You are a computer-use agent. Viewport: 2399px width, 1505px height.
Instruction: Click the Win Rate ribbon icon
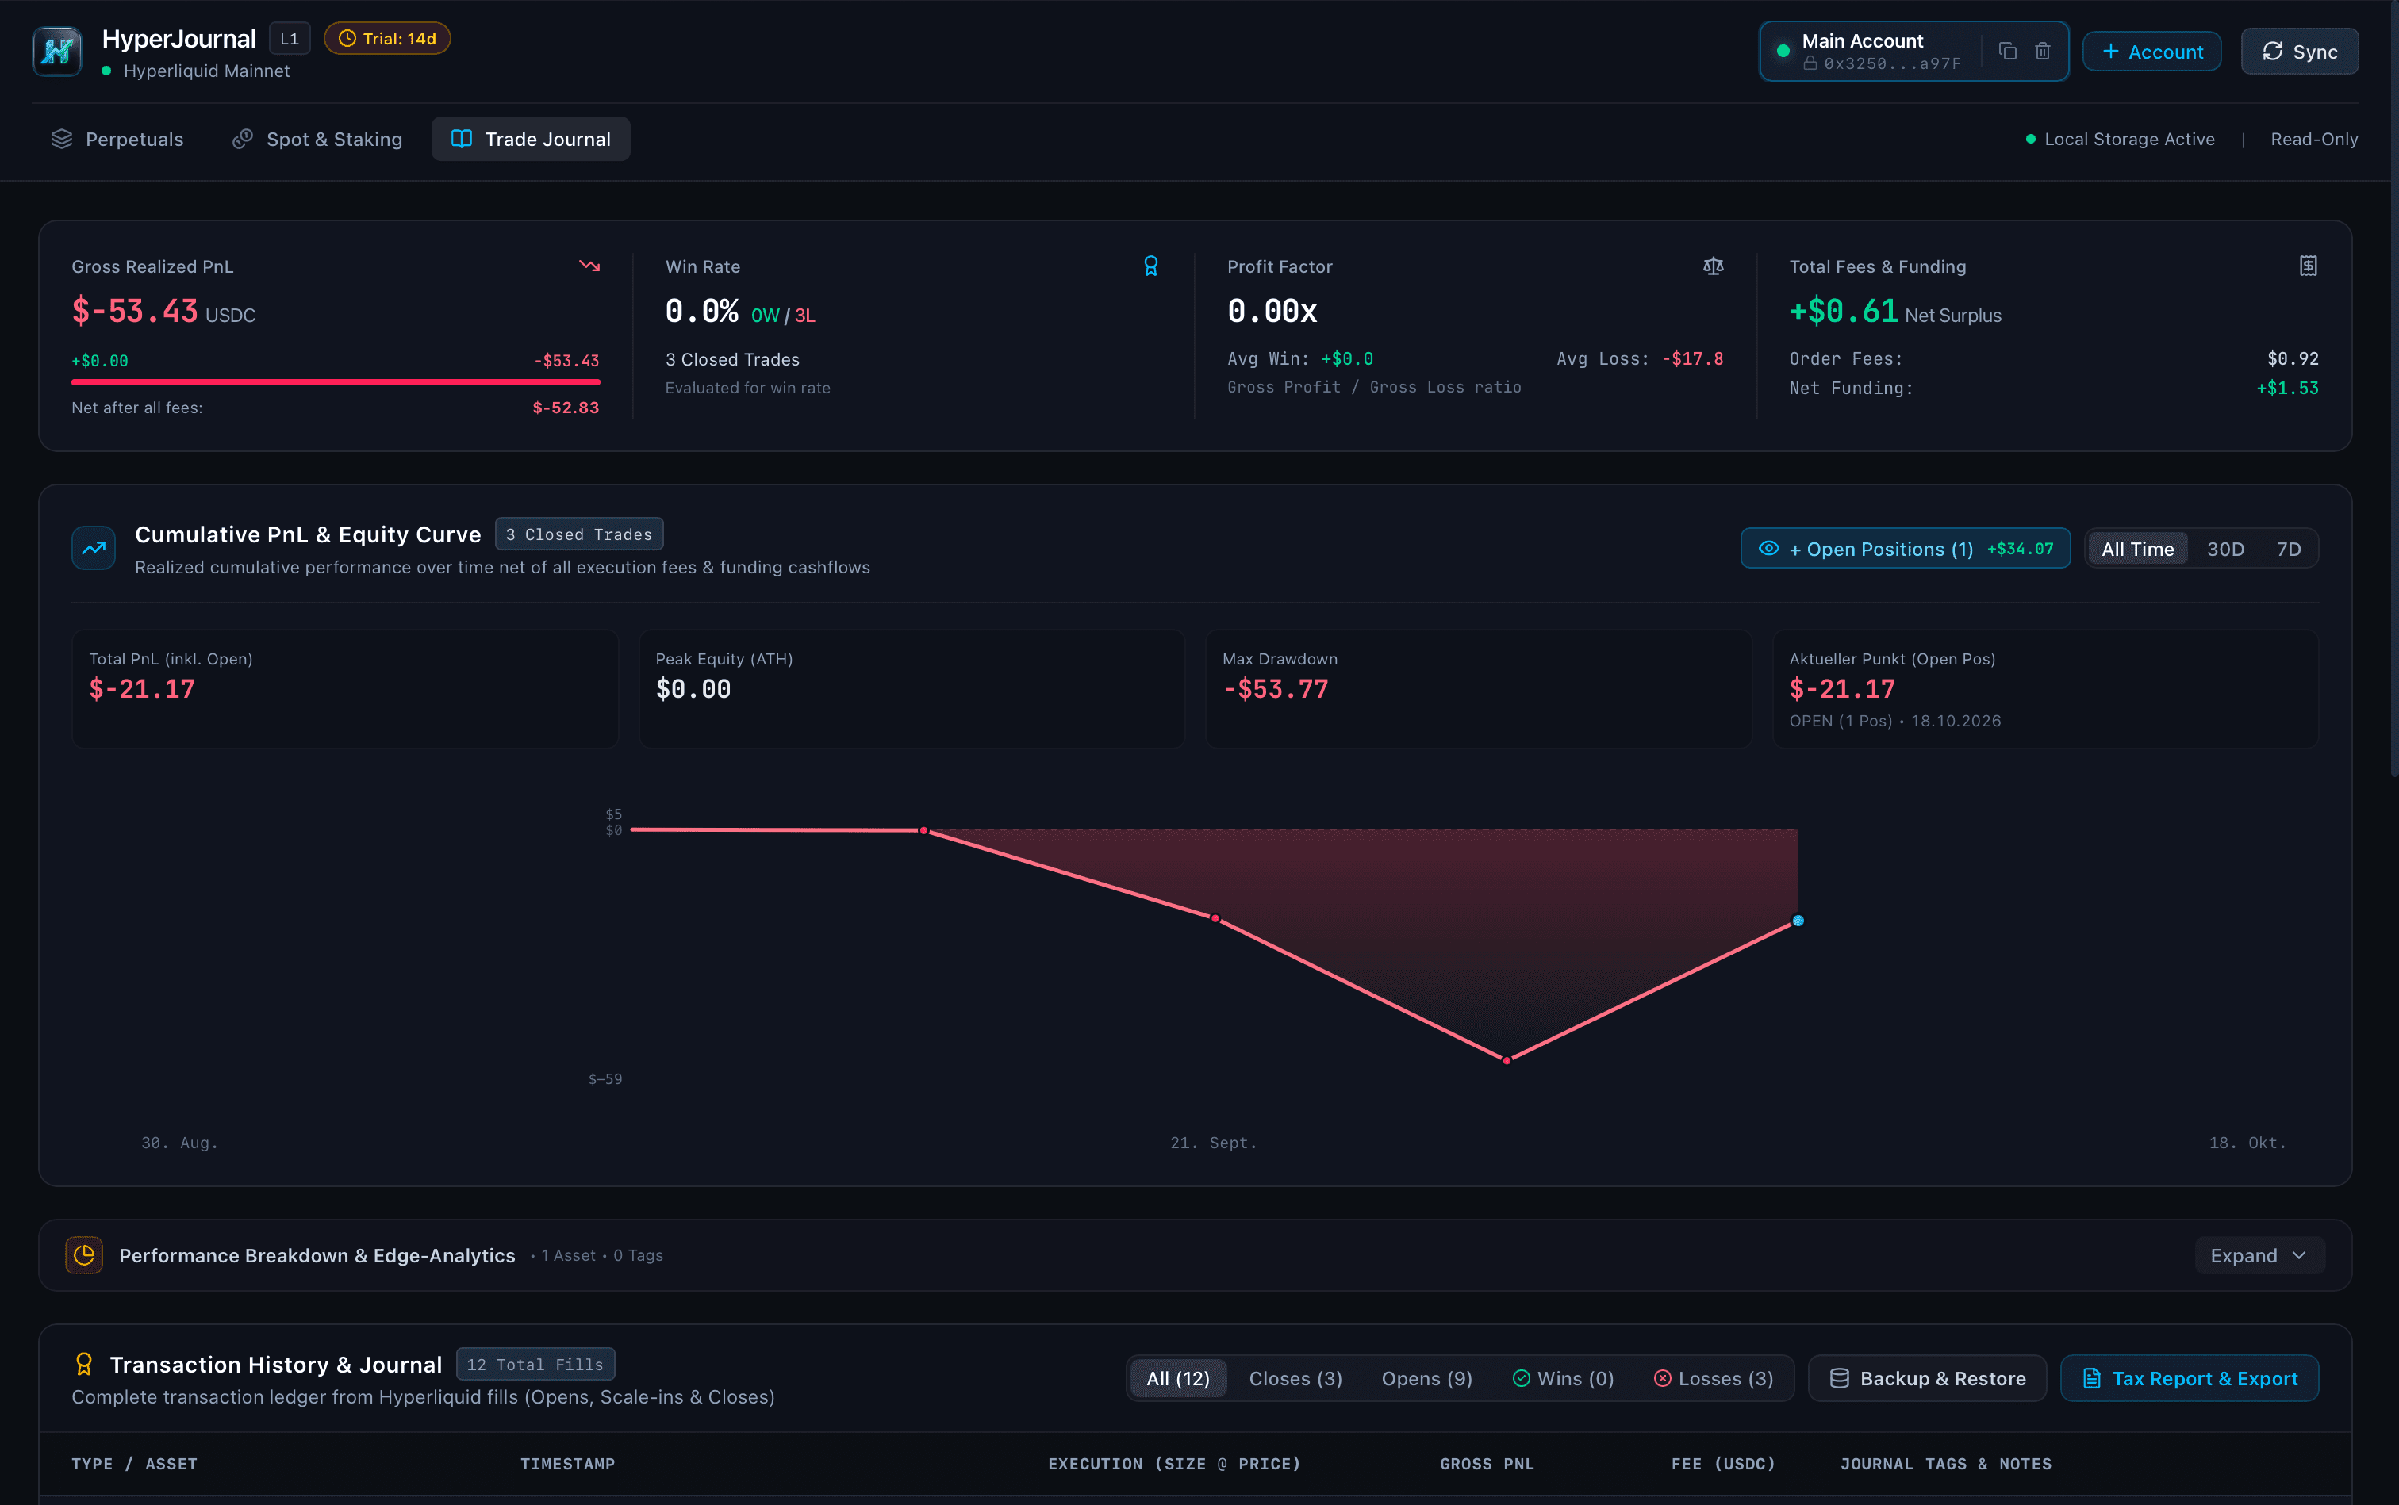[x=1151, y=266]
